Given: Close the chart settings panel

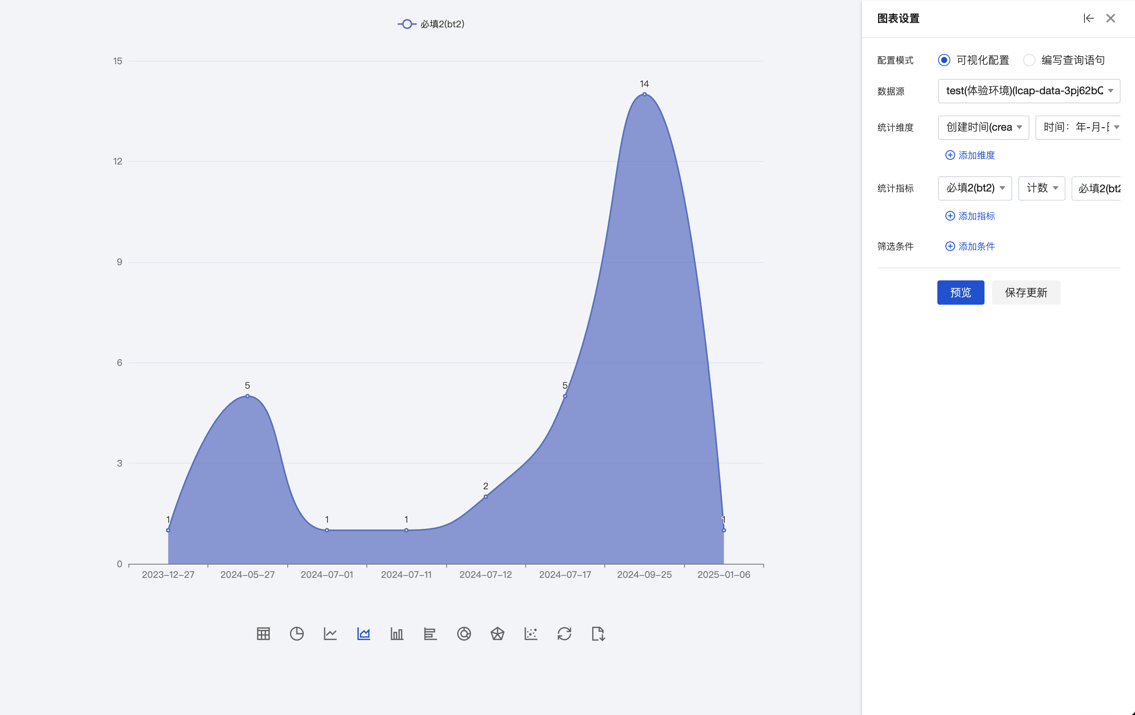Looking at the screenshot, I should pos(1111,18).
